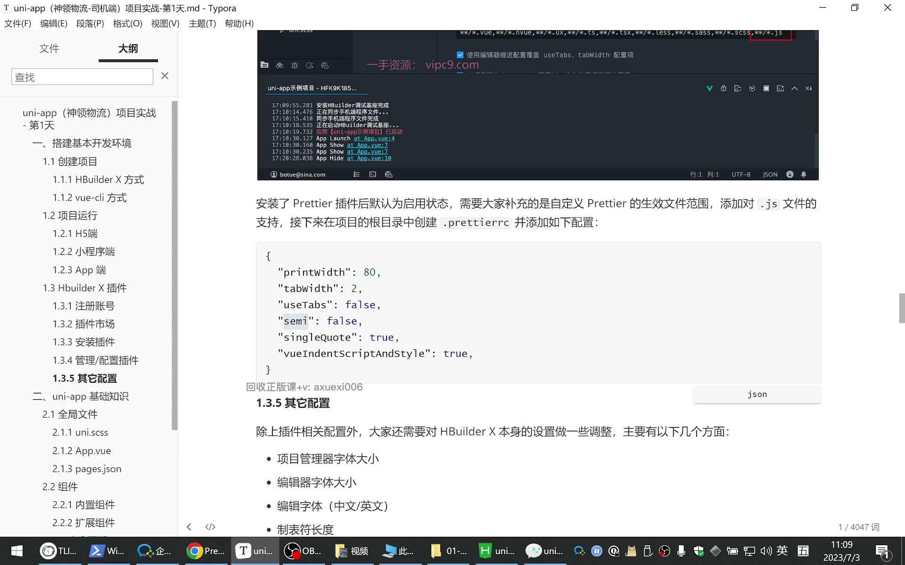Screen dimensions: 905x565
Task: Jump to 1.1 创建项目 in outline
Action: [x=70, y=161]
